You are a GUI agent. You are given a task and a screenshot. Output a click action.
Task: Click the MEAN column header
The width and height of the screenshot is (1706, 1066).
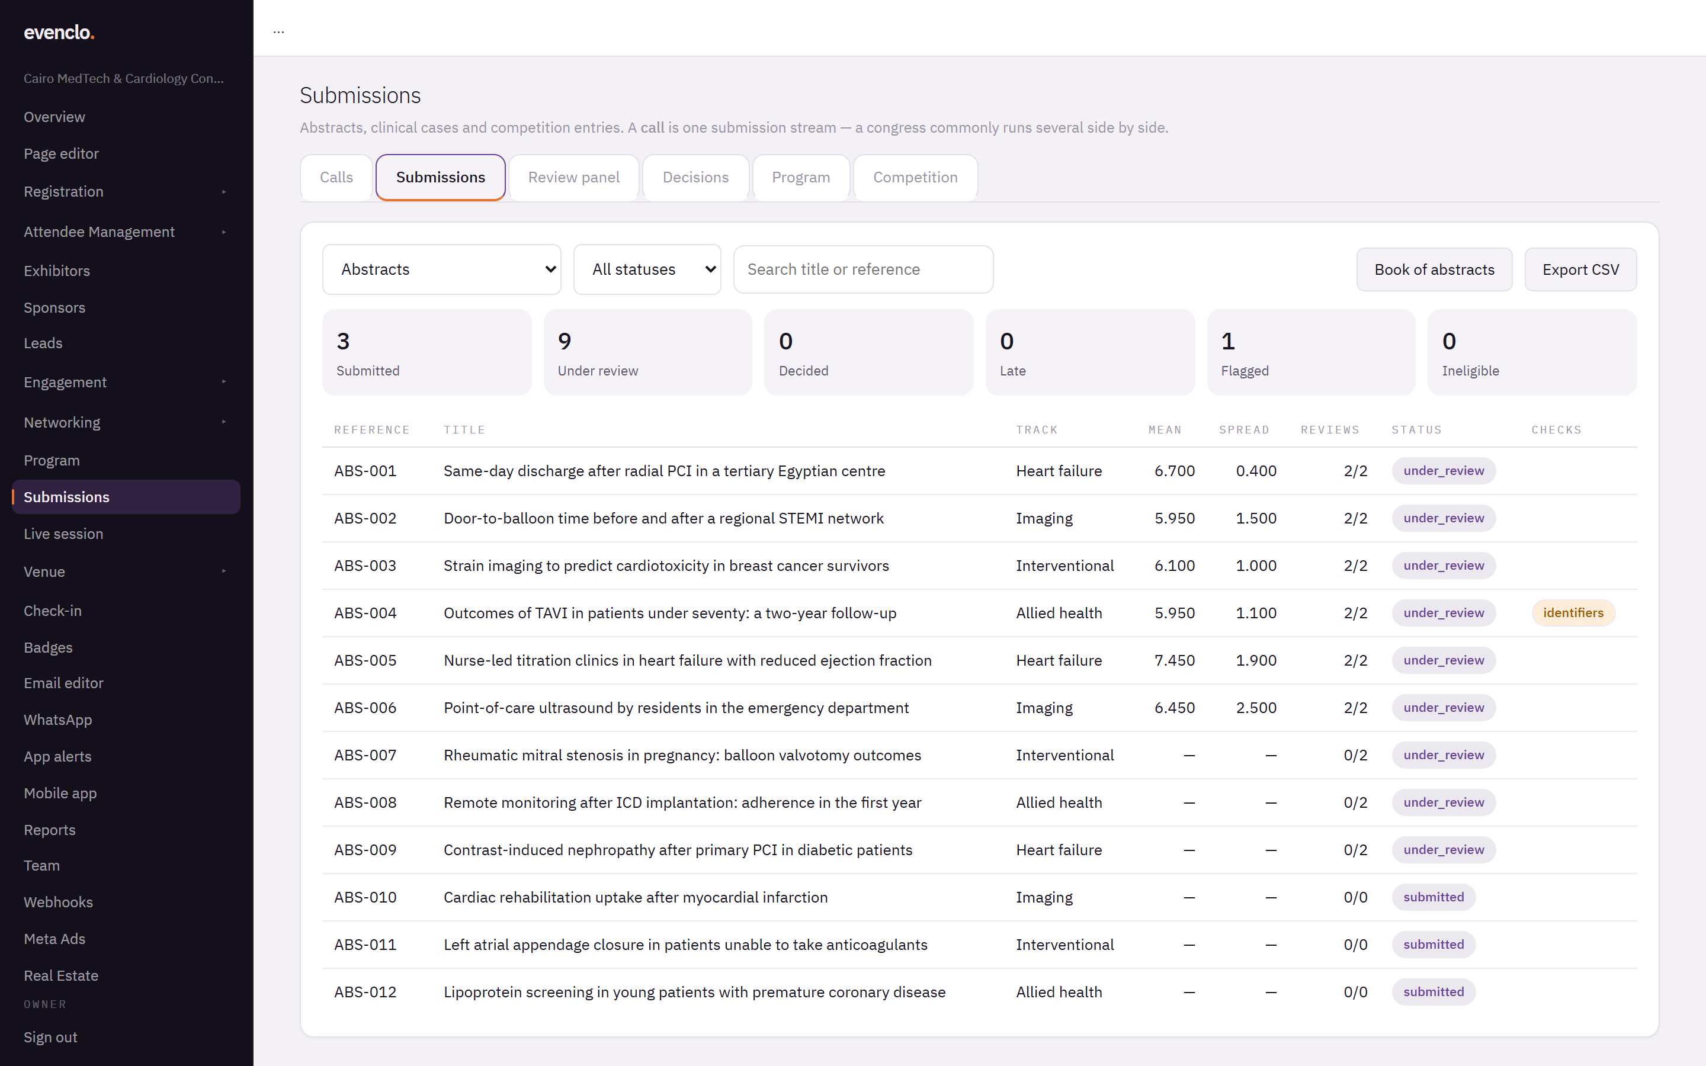pyautogui.click(x=1165, y=430)
